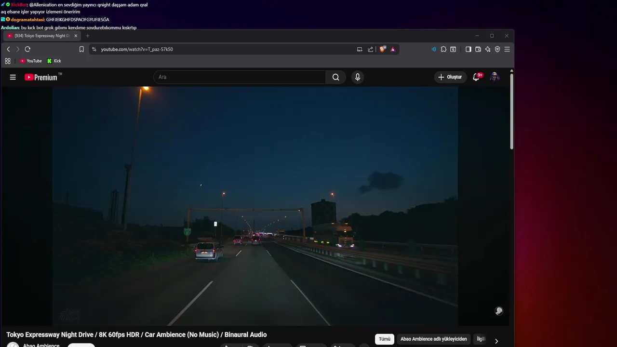The image size is (617, 347).
Task: Select the Tokyo Expressway Night Drive tab
Action: (x=41, y=36)
